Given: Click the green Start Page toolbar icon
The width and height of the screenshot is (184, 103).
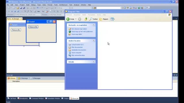Looking at the screenshot, I should pyautogui.click(x=139, y=8).
